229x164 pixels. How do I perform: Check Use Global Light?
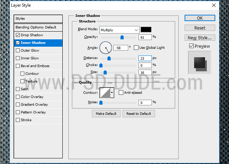[136, 48]
